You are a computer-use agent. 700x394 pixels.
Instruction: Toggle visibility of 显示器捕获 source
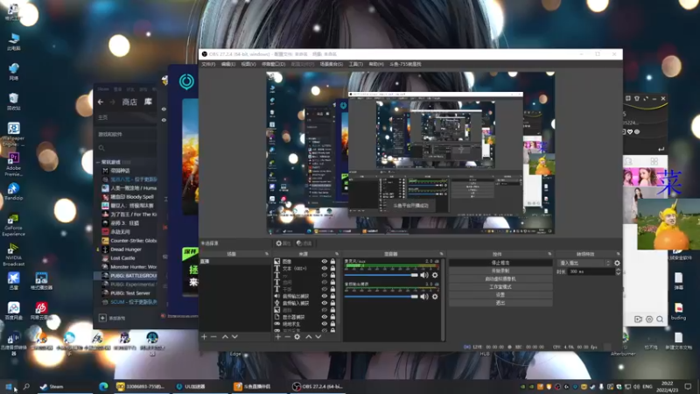click(325, 317)
